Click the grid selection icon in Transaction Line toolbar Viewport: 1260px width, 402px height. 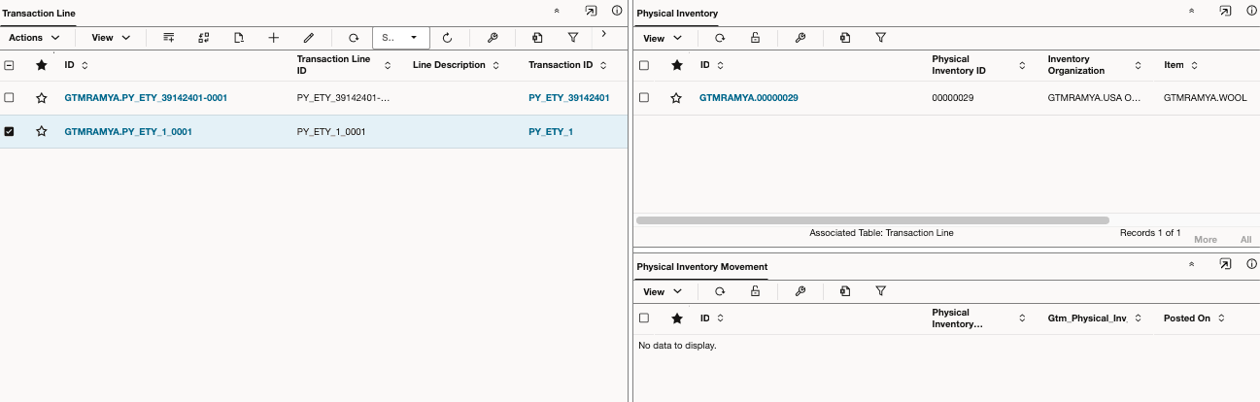(x=204, y=38)
